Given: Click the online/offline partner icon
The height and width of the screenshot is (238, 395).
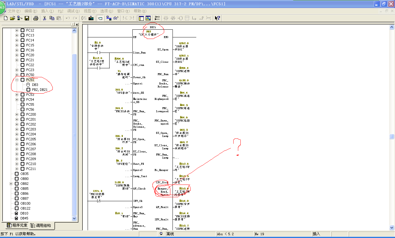Looking at the screenshot, I should coord(19,18).
